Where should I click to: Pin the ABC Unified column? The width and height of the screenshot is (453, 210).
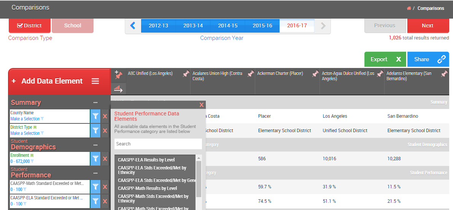[186, 74]
